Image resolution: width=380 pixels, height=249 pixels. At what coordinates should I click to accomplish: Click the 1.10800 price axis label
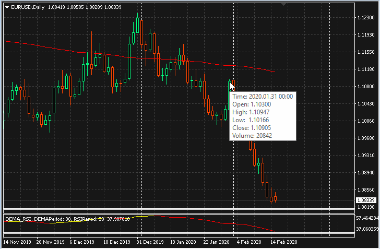(366, 87)
